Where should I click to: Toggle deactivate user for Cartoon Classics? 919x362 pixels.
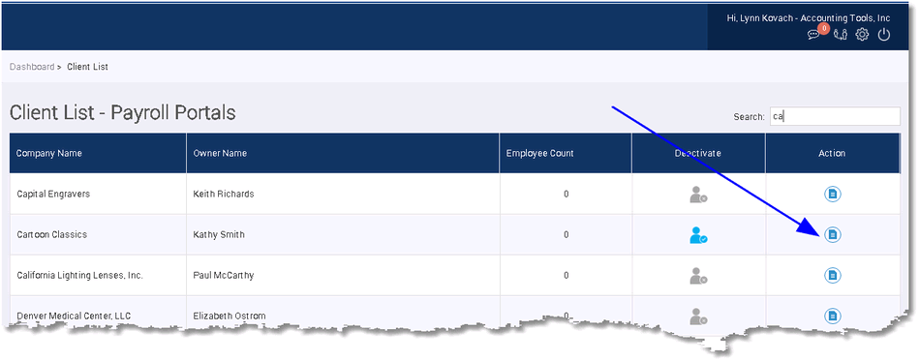tap(698, 235)
